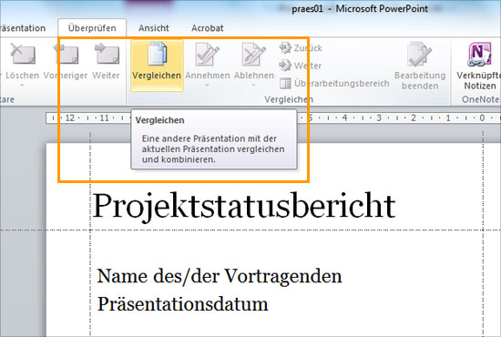The image size is (501, 337).
Task: Click the Ablehnen reject icon
Action: (254, 55)
